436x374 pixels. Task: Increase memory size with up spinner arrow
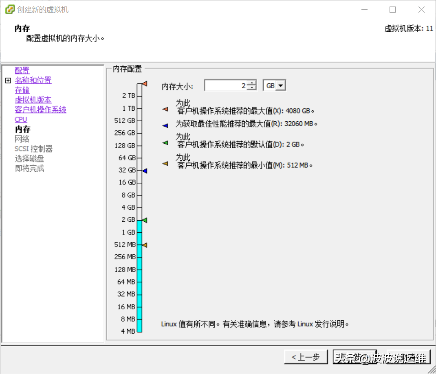pyautogui.click(x=252, y=83)
